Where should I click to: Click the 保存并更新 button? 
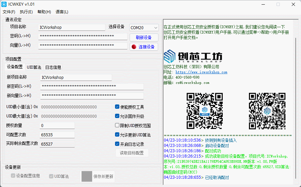[x=97, y=176]
